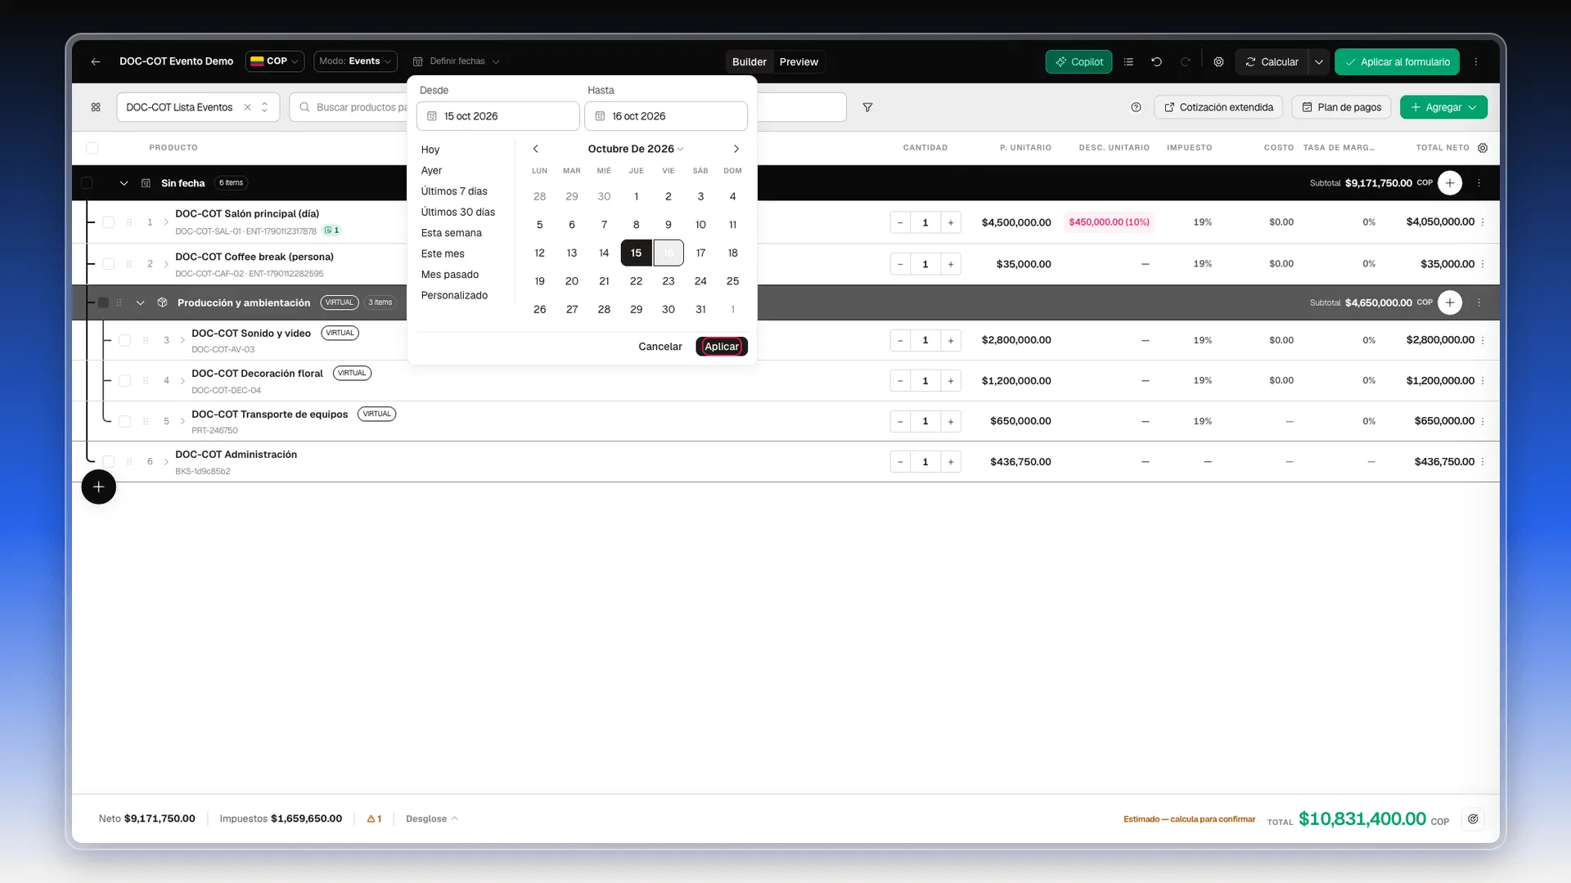Image resolution: width=1571 pixels, height=883 pixels.
Task: Add item to Sin fecha group
Action: click(1449, 183)
